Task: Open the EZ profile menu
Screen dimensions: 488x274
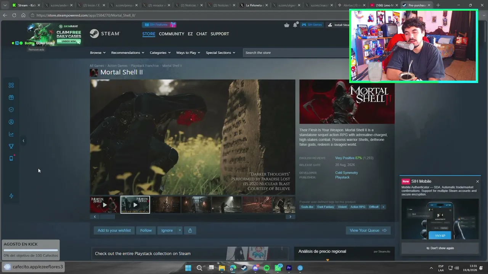Action: tap(190, 34)
